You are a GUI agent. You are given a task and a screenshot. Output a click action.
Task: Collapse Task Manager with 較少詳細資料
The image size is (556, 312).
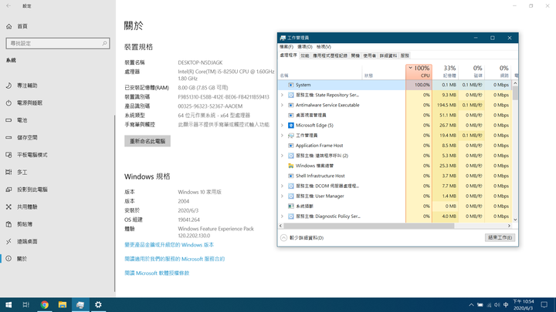(x=302, y=238)
